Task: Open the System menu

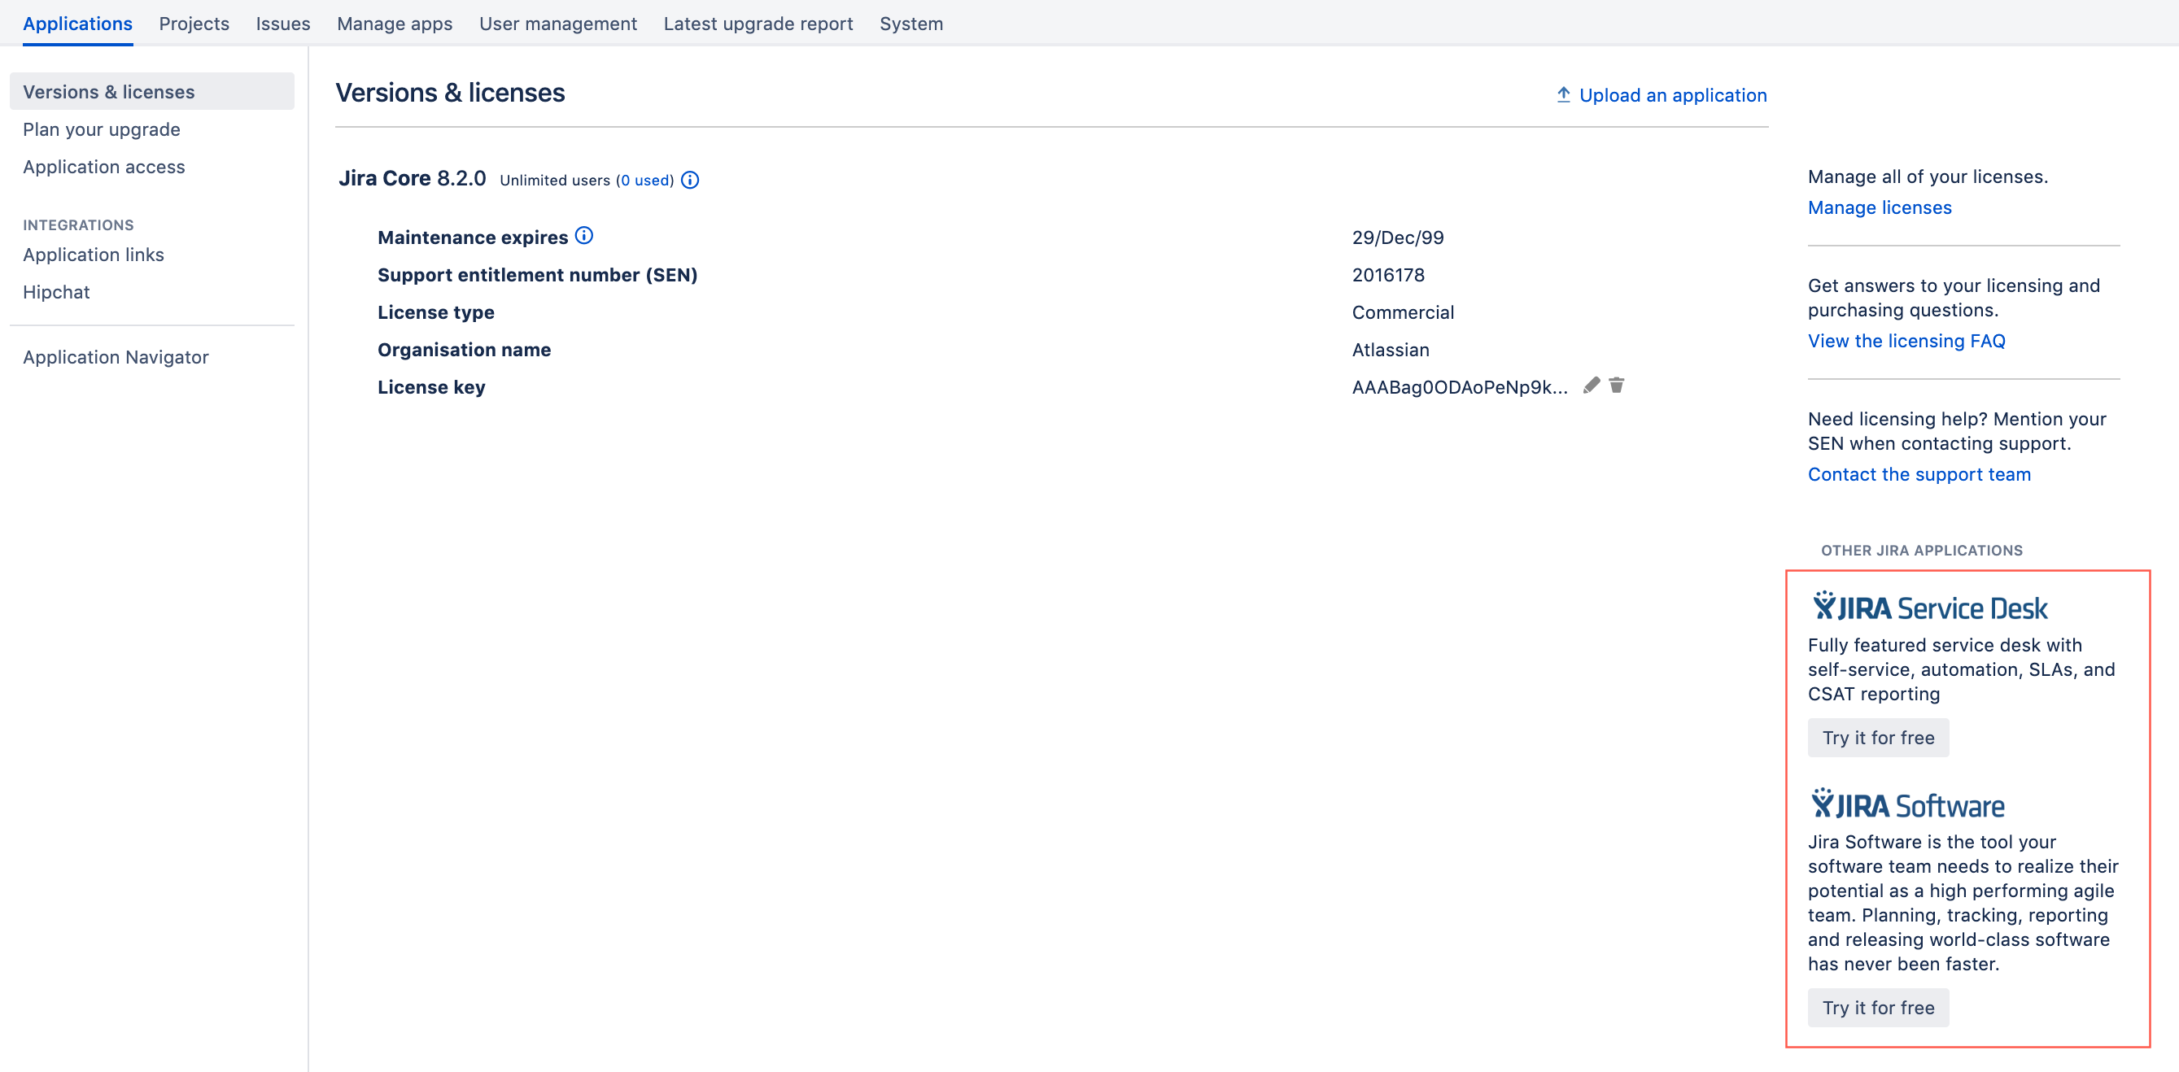Action: (x=911, y=24)
